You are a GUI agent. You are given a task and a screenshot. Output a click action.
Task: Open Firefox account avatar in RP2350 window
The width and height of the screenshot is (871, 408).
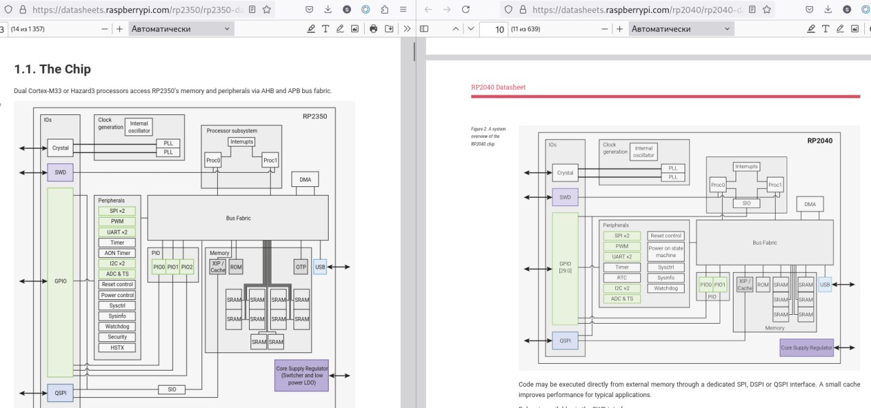click(x=347, y=10)
